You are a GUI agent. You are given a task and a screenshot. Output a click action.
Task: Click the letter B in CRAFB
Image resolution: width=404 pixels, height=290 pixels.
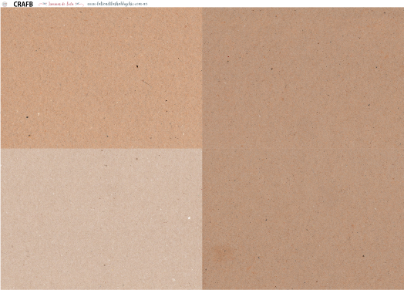pyautogui.click(x=31, y=4)
